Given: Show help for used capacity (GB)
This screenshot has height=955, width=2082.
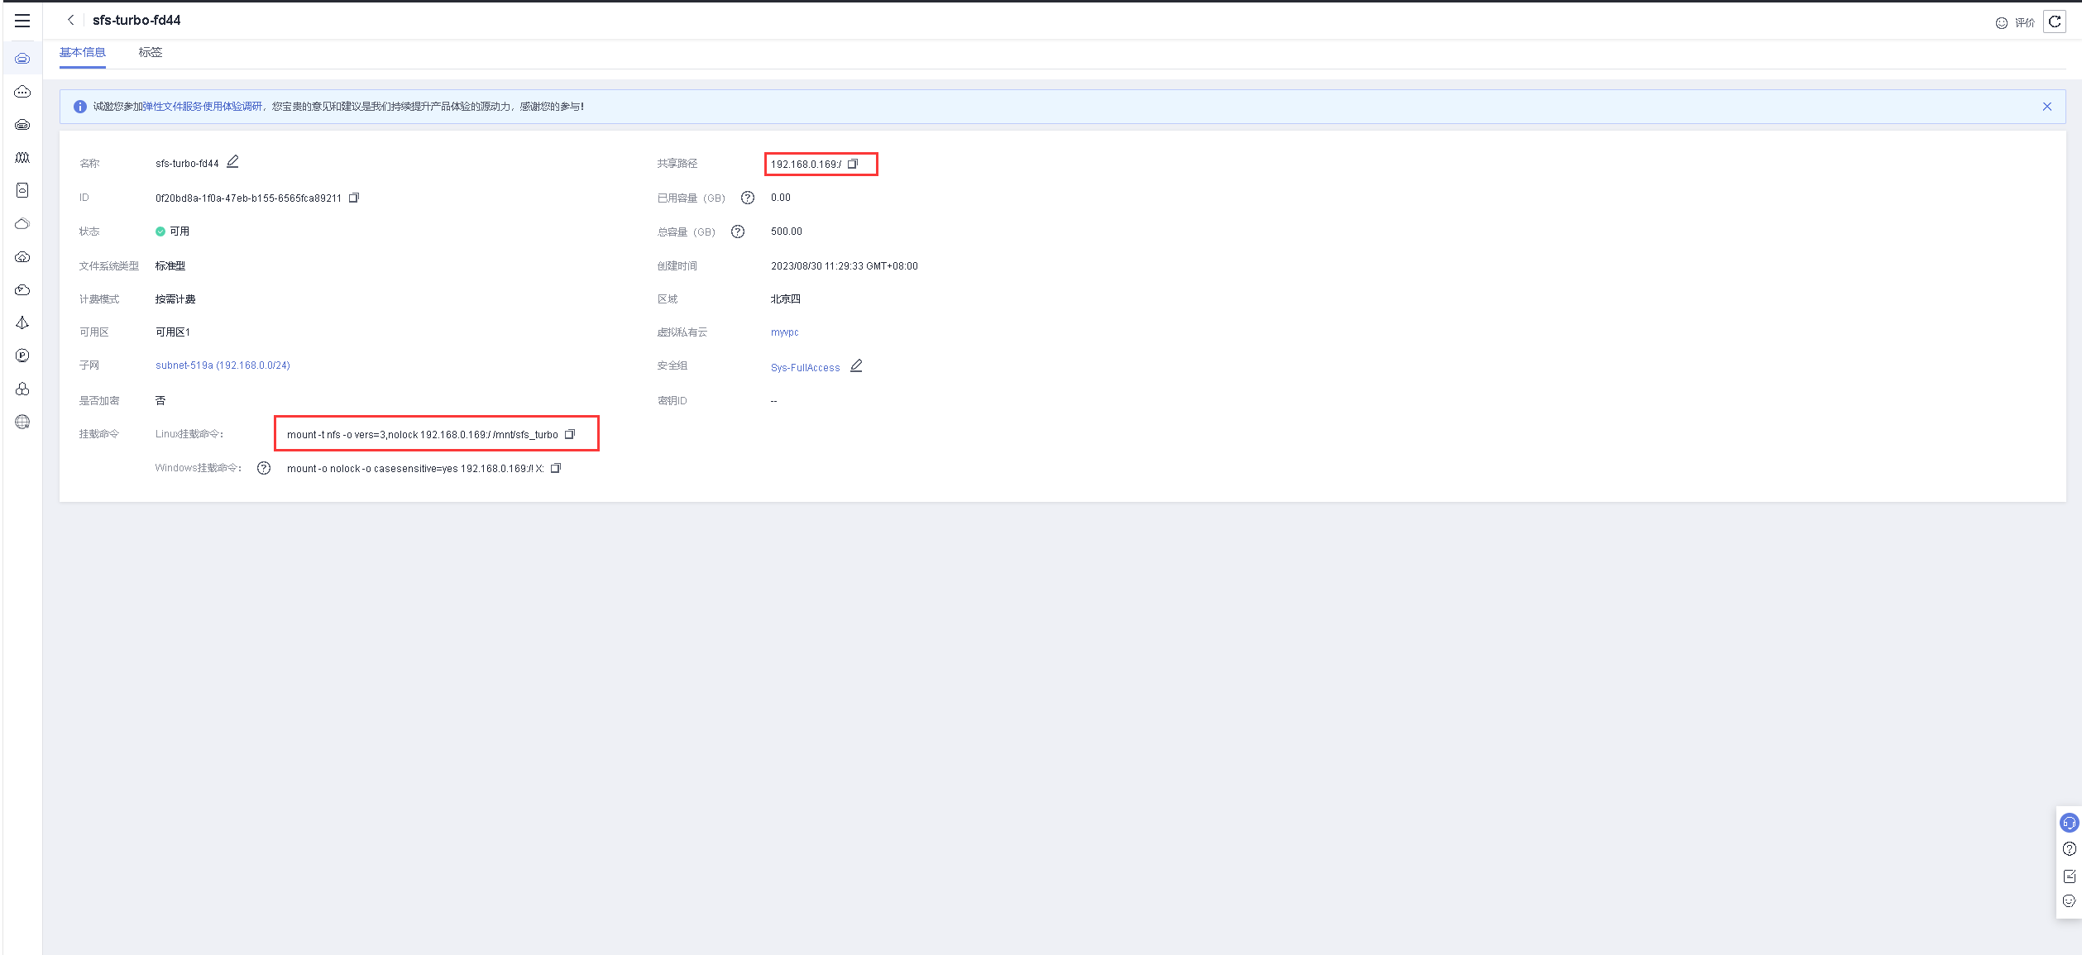Looking at the screenshot, I should pos(748,198).
